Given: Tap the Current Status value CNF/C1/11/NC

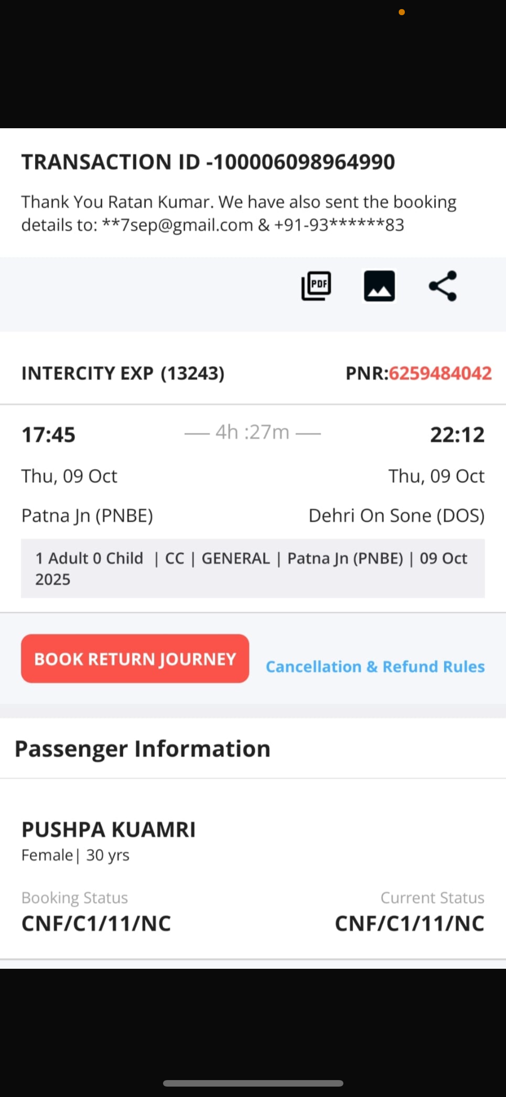Looking at the screenshot, I should [x=409, y=923].
